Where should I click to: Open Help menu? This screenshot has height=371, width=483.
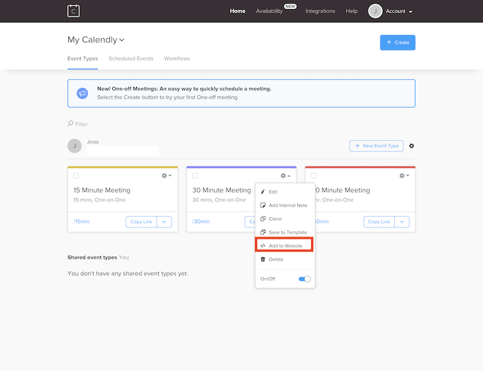[x=351, y=11]
